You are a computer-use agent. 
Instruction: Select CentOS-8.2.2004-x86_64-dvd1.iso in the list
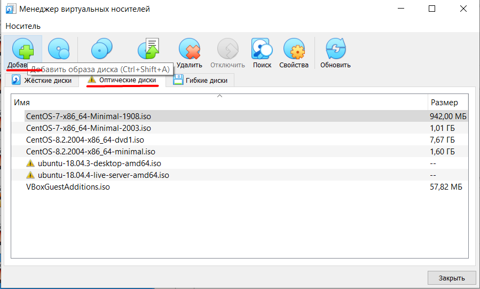pyautogui.click(x=240, y=140)
